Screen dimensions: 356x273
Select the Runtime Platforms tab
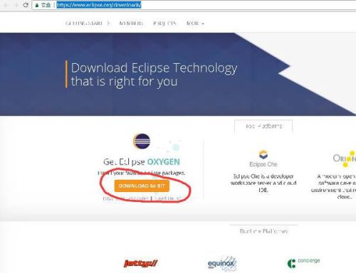click(x=263, y=231)
